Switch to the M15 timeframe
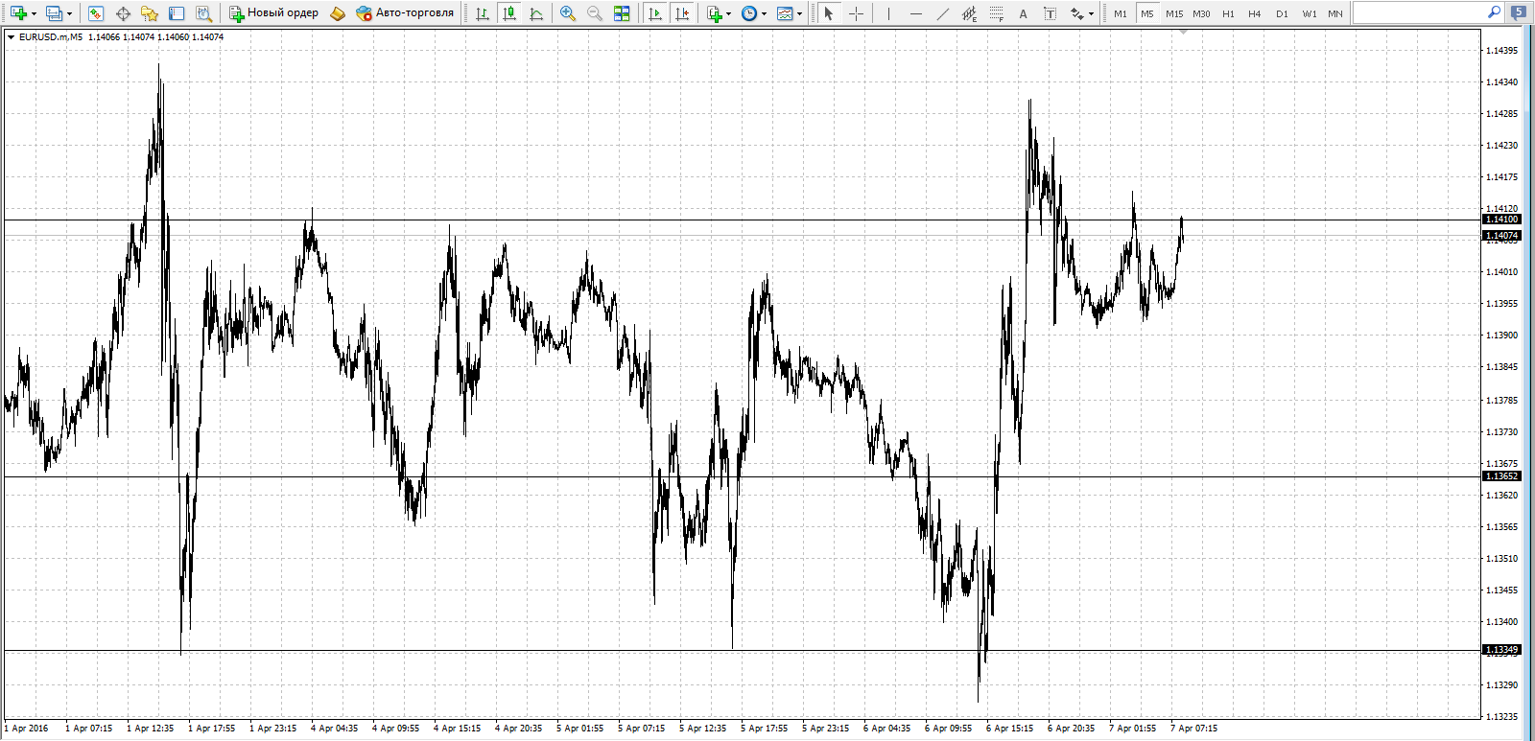The height and width of the screenshot is (741, 1535). pos(1174,13)
